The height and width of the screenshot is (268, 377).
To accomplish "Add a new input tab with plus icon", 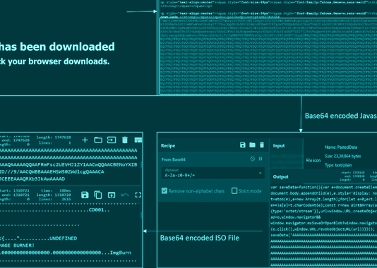I will [x=85, y=140].
